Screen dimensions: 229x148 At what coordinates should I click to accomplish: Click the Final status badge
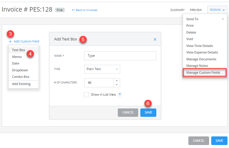(x=60, y=10)
